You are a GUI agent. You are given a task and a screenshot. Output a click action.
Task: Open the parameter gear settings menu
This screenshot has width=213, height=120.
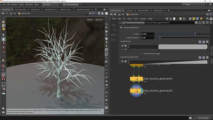tap(196, 23)
